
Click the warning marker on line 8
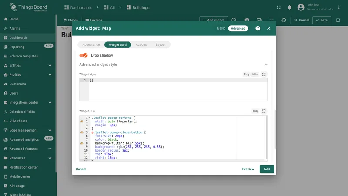(82, 143)
